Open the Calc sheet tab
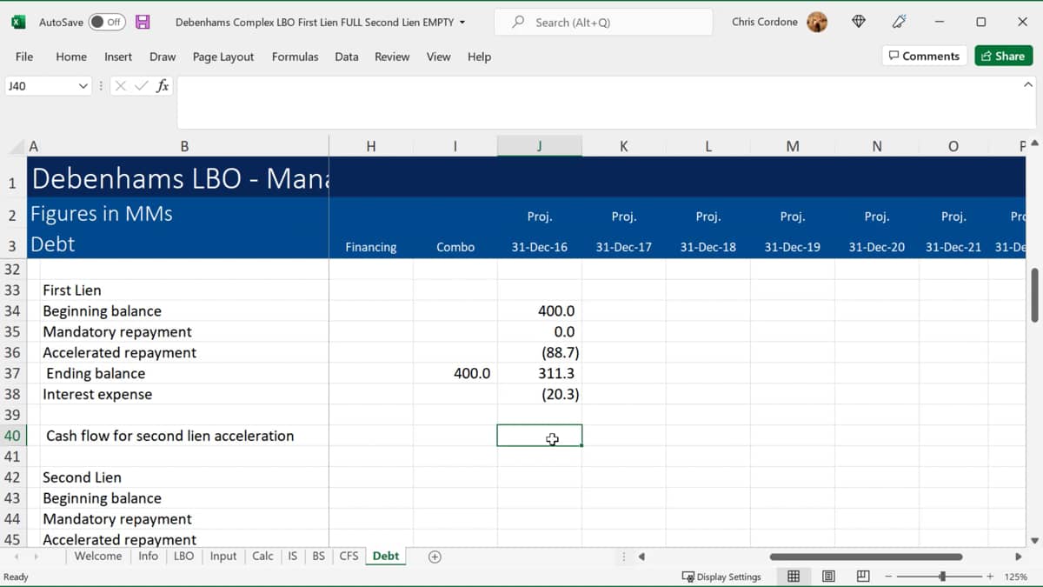The image size is (1043, 587). (x=262, y=556)
